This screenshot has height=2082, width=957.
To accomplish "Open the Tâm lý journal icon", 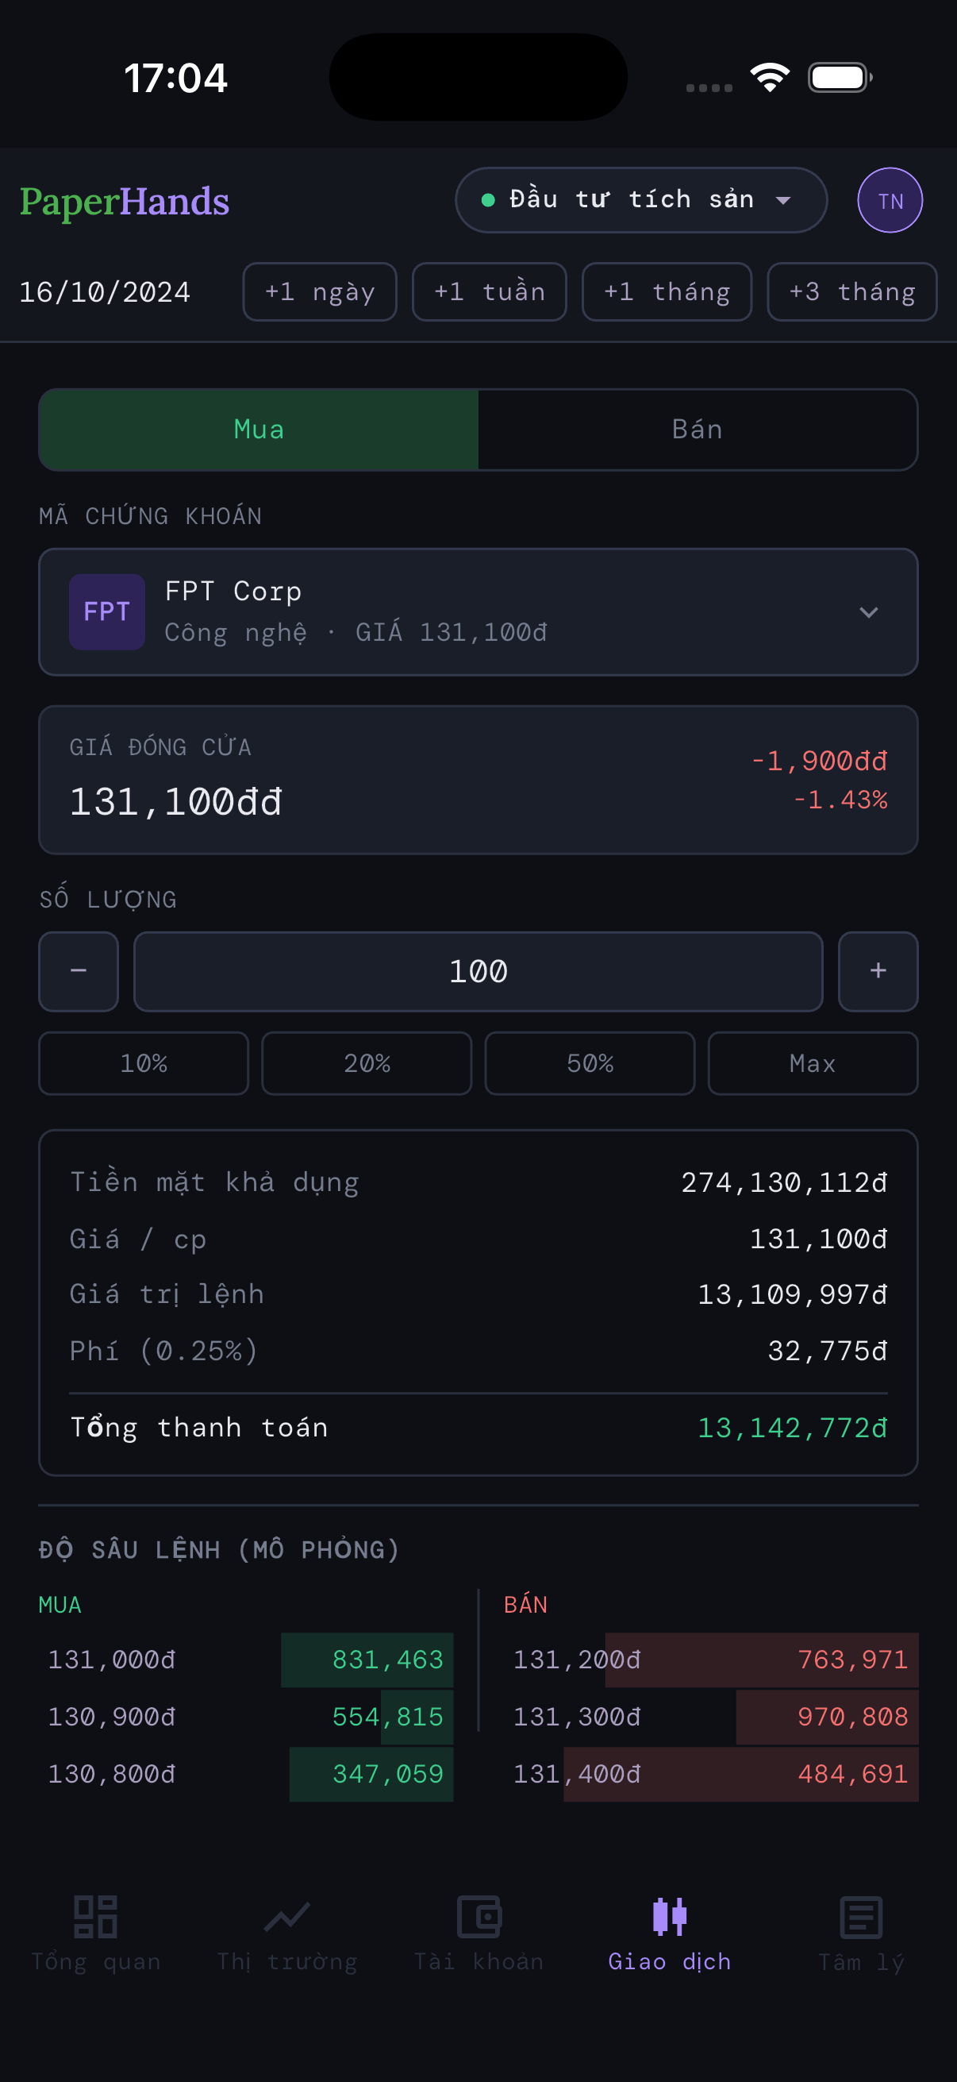I will point(861,1916).
